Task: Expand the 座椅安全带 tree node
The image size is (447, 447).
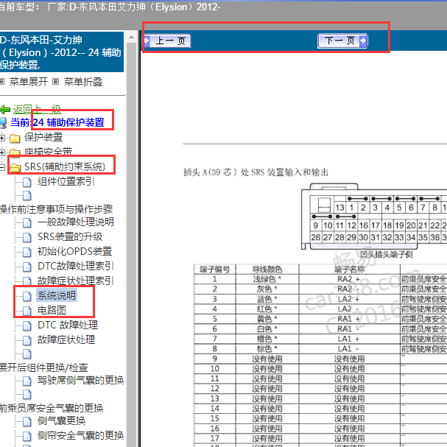Action: pos(3,152)
